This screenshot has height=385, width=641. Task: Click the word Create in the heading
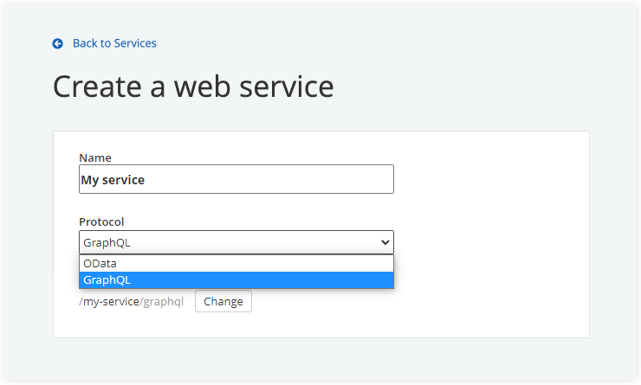(96, 87)
